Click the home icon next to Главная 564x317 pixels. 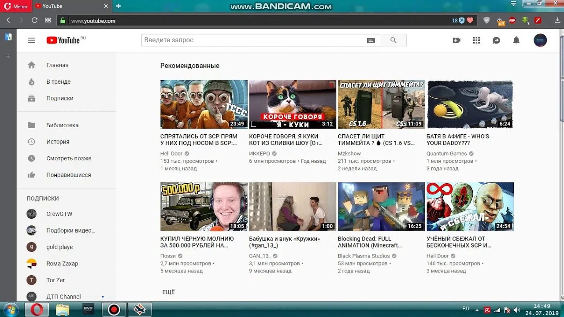(x=31, y=65)
